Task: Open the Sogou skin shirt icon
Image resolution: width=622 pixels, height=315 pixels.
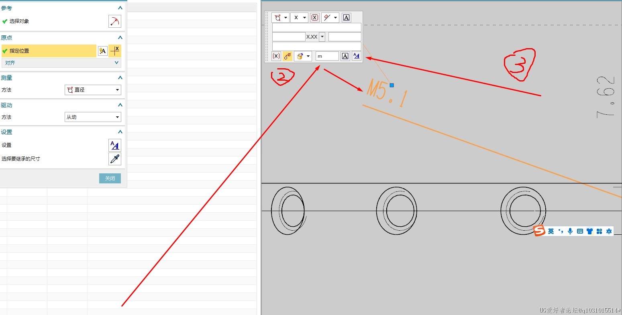Action: pyautogui.click(x=589, y=231)
